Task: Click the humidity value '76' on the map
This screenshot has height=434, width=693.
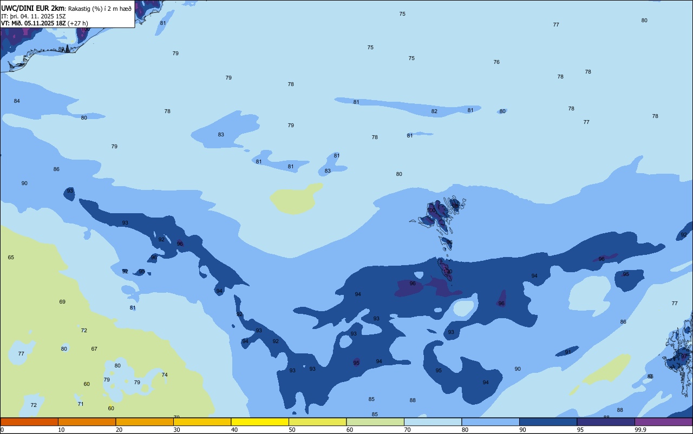Action: tap(496, 62)
